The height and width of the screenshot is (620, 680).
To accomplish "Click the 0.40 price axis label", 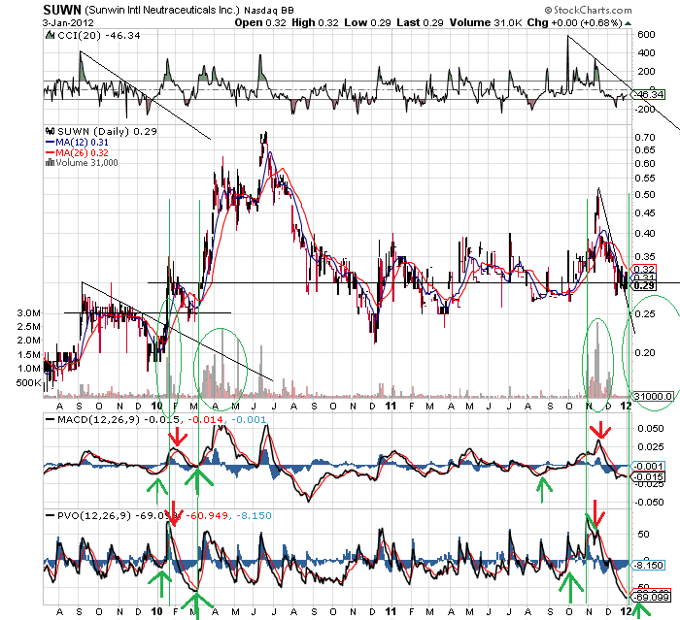I will point(644,234).
